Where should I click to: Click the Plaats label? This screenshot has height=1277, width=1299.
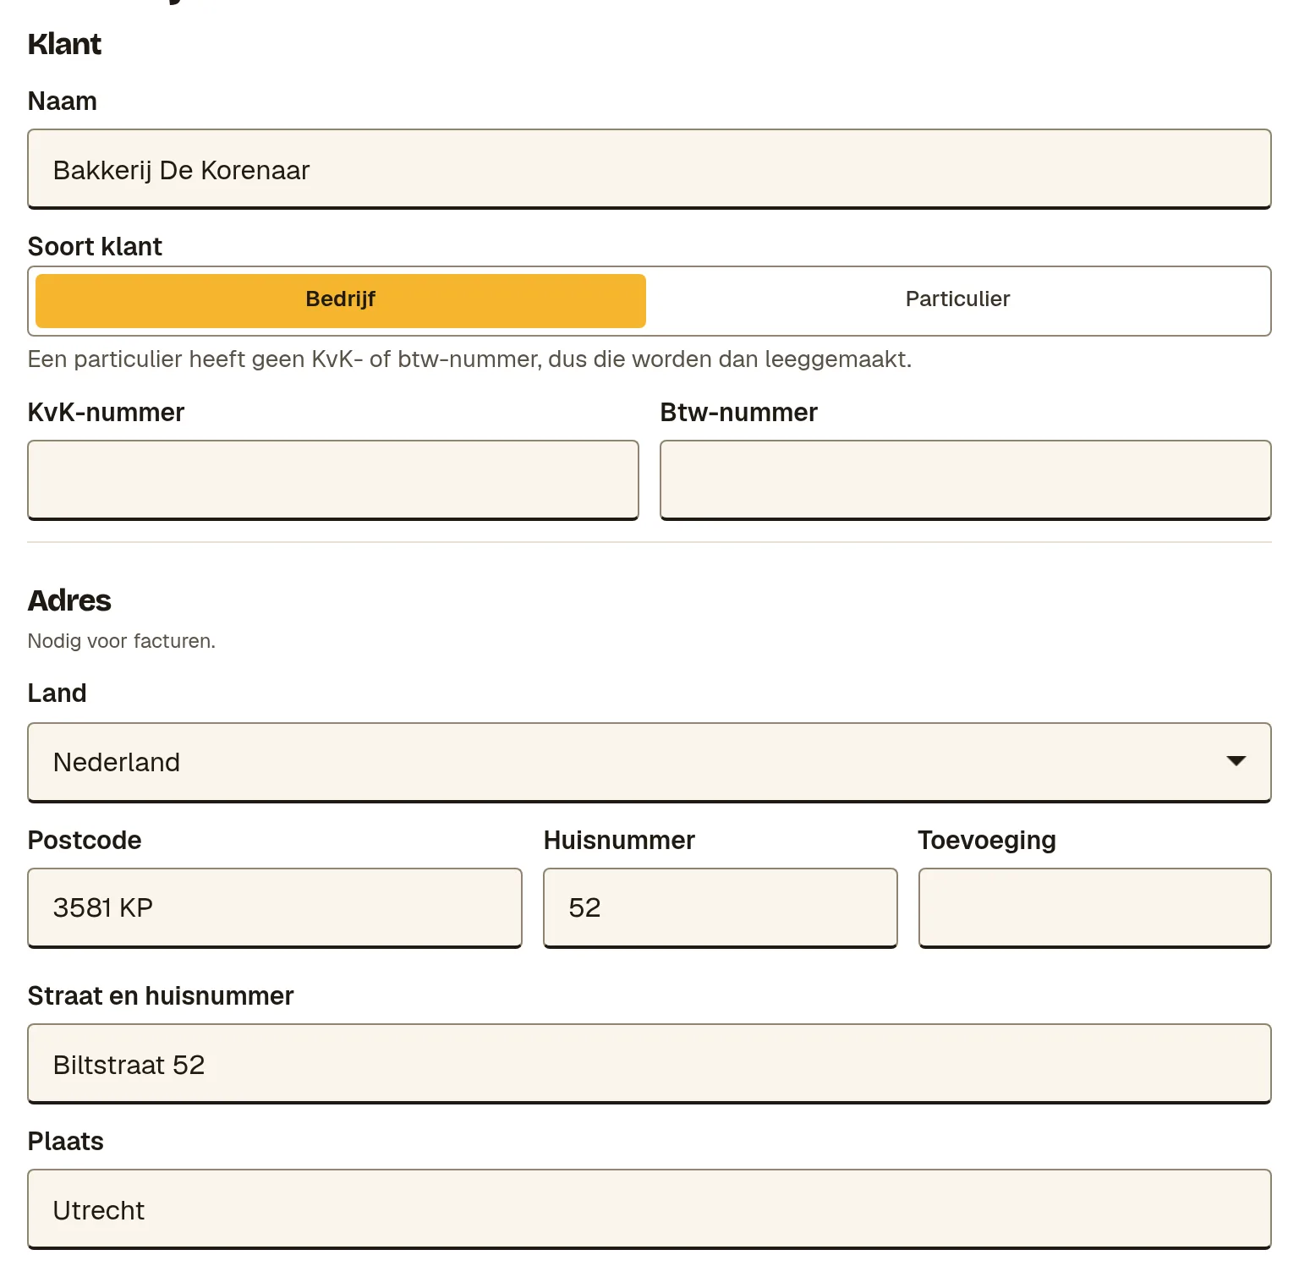click(x=66, y=1141)
